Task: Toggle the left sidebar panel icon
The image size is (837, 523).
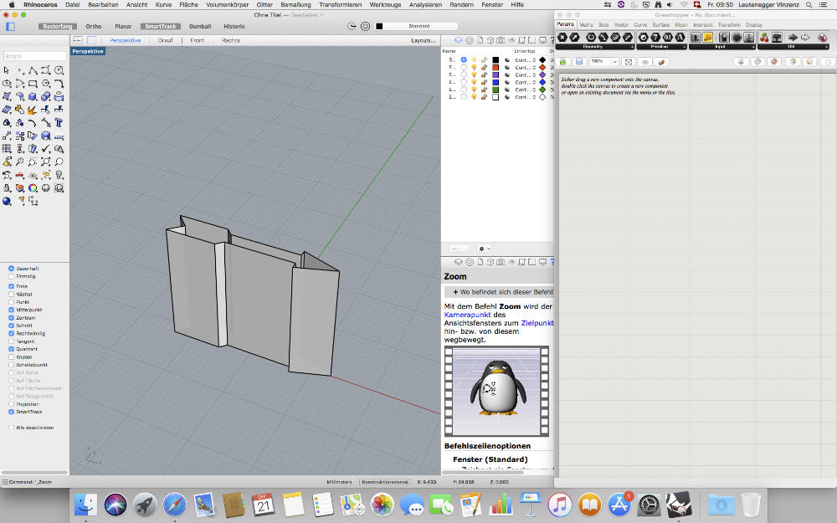Action: pyautogui.click(x=10, y=26)
